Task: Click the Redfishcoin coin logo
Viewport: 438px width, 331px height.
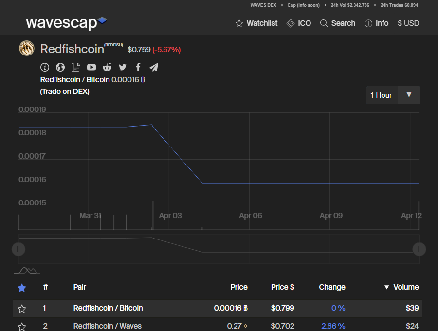Action: tap(27, 48)
